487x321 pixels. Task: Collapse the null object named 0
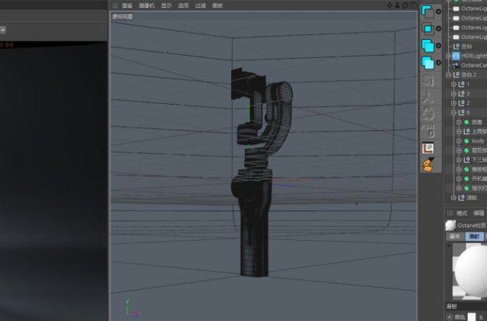[x=454, y=112]
